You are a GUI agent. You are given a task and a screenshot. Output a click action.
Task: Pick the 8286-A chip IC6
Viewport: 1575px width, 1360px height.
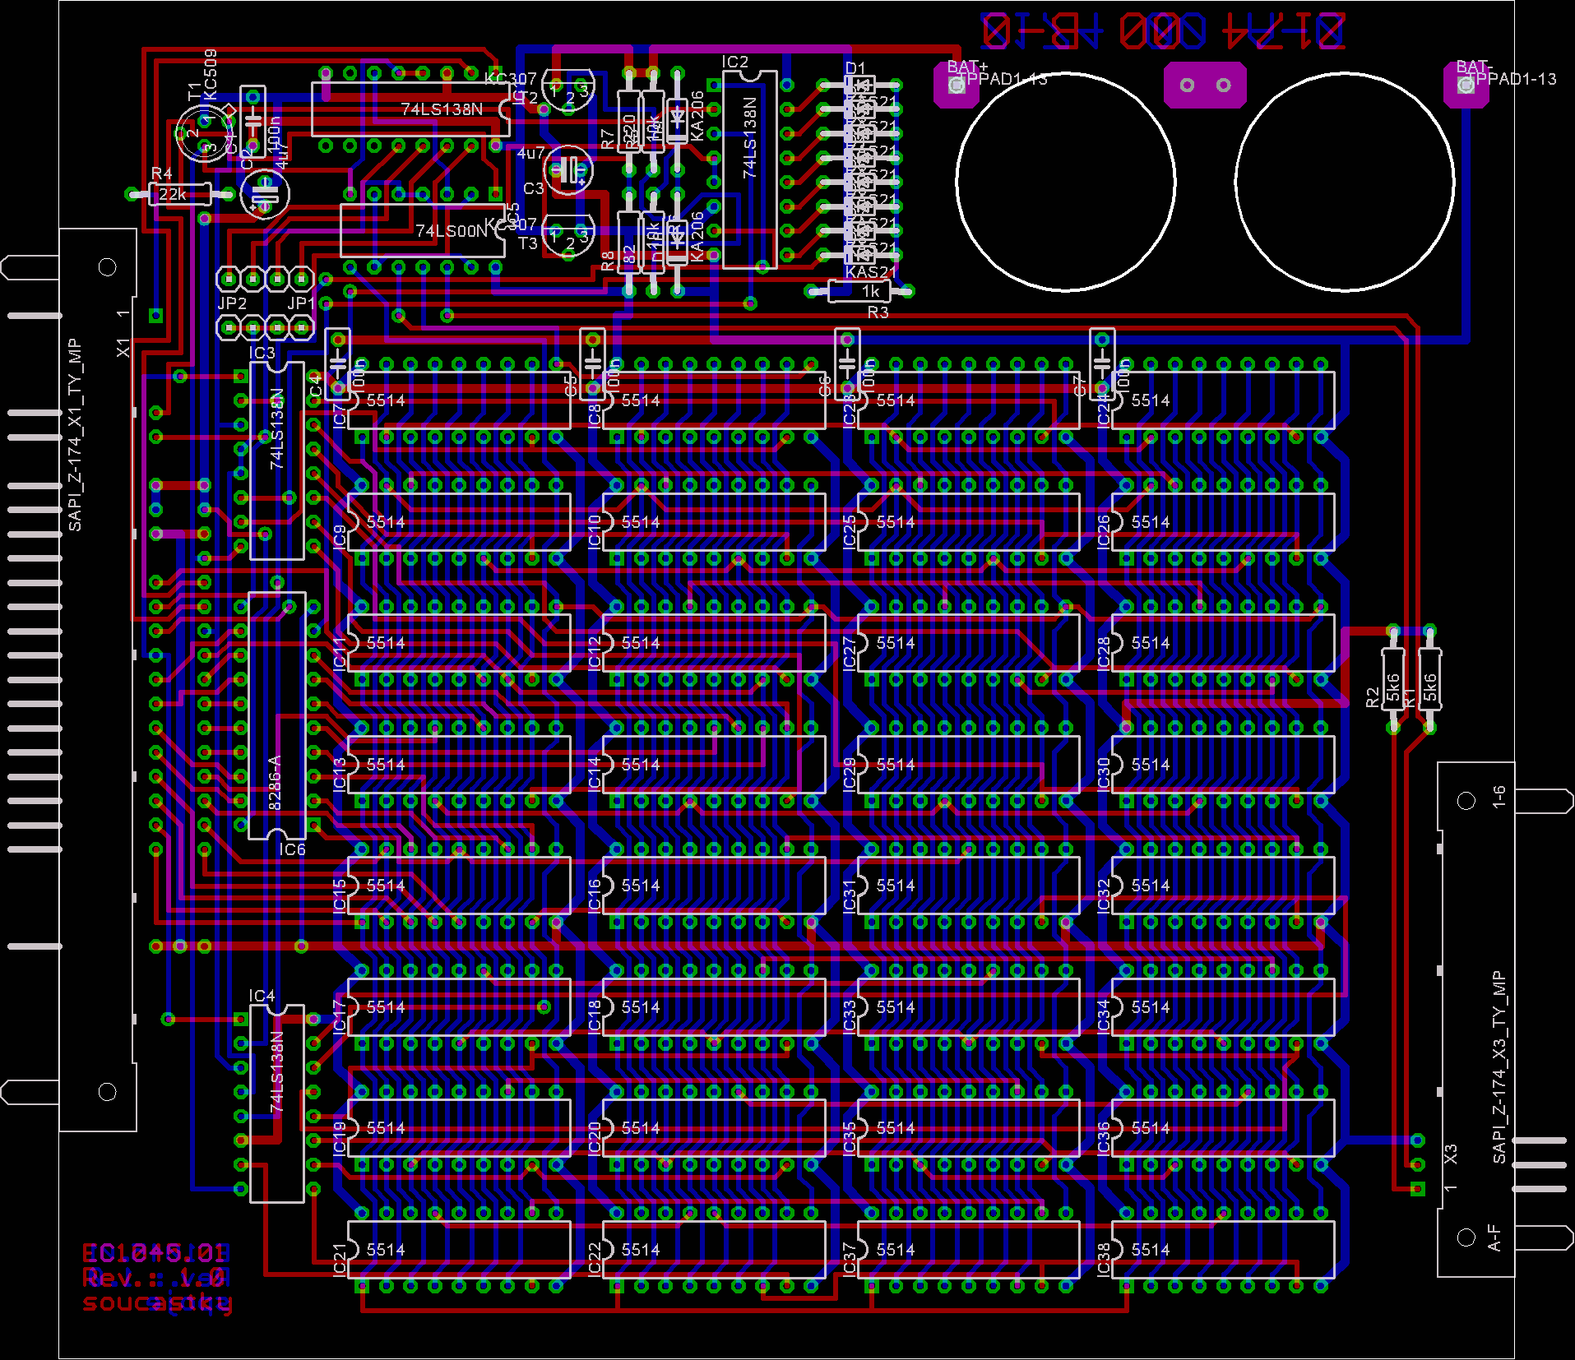pyautogui.click(x=277, y=716)
